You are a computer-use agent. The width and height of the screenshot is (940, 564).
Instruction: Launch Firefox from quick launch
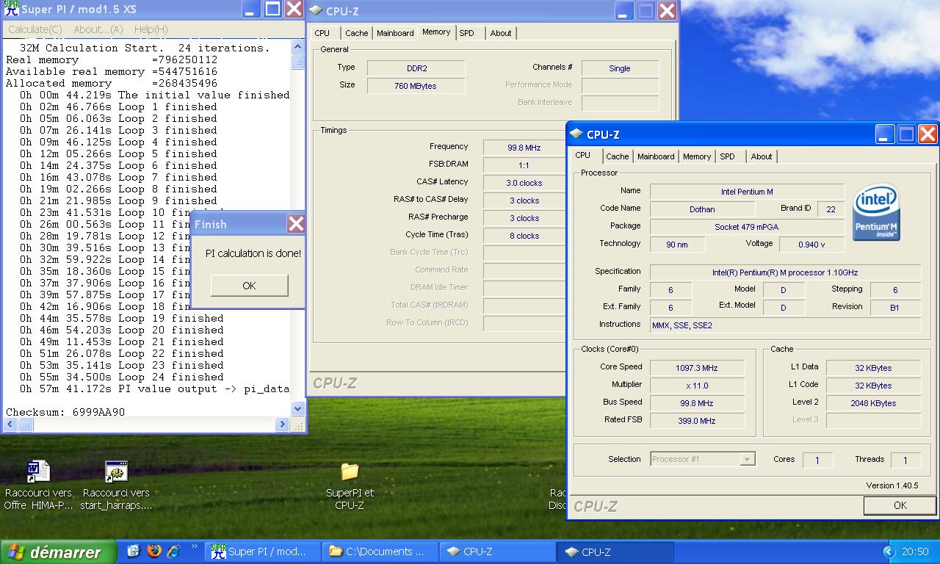click(153, 551)
